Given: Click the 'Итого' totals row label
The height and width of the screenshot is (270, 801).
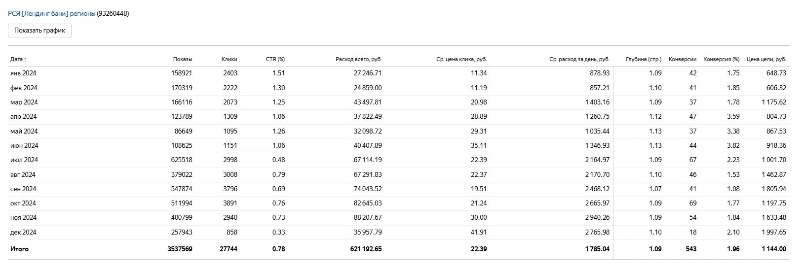Looking at the screenshot, I should tap(19, 249).
